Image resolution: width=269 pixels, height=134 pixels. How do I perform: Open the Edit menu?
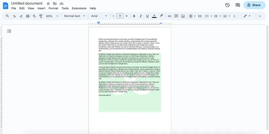pyautogui.click(x=22, y=8)
